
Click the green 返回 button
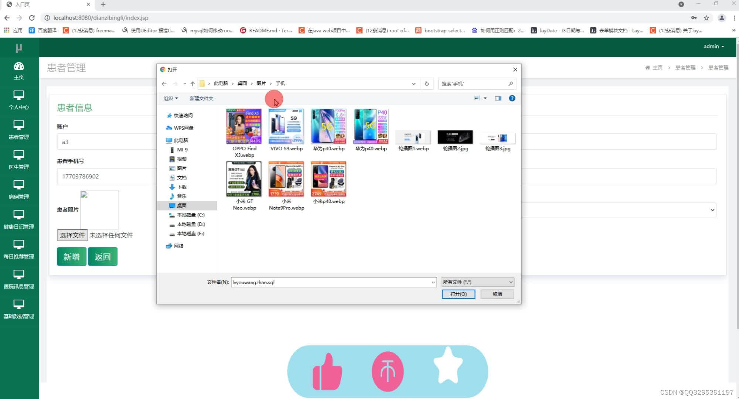(x=103, y=257)
